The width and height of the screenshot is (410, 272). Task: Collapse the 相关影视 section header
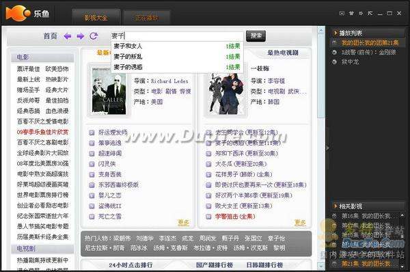click(368, 206)
